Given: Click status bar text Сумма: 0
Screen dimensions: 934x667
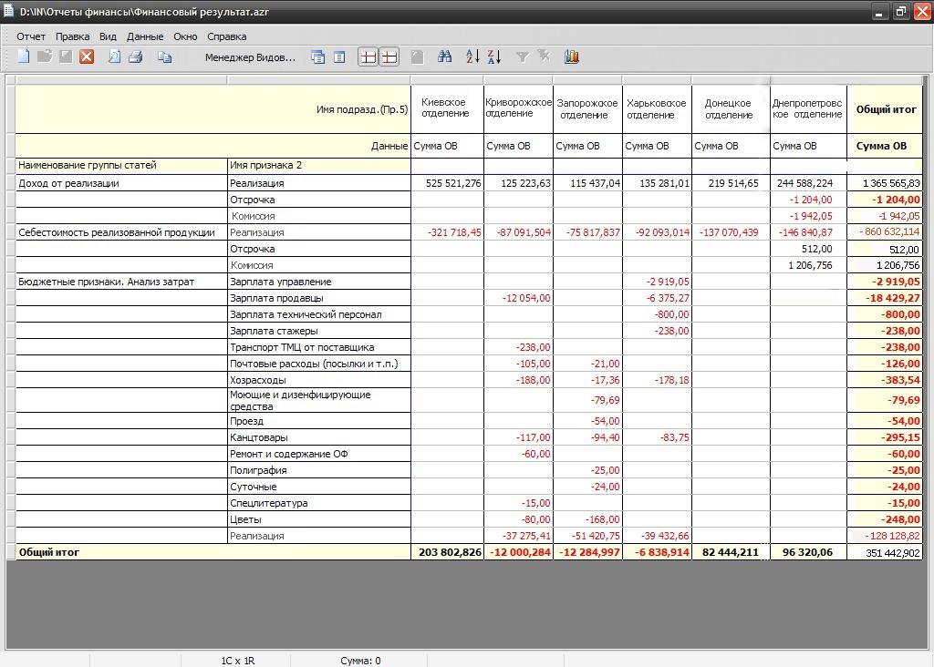Looking at the screenshot, I should 360,661.
